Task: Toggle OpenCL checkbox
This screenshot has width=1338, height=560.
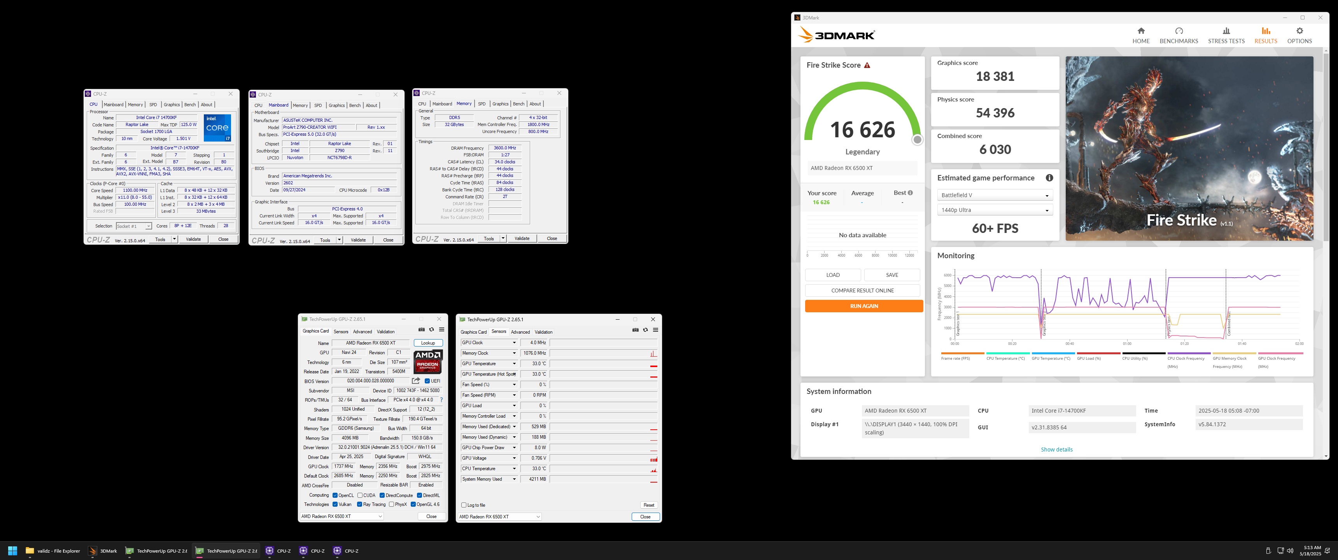Action: pos(335,495)
